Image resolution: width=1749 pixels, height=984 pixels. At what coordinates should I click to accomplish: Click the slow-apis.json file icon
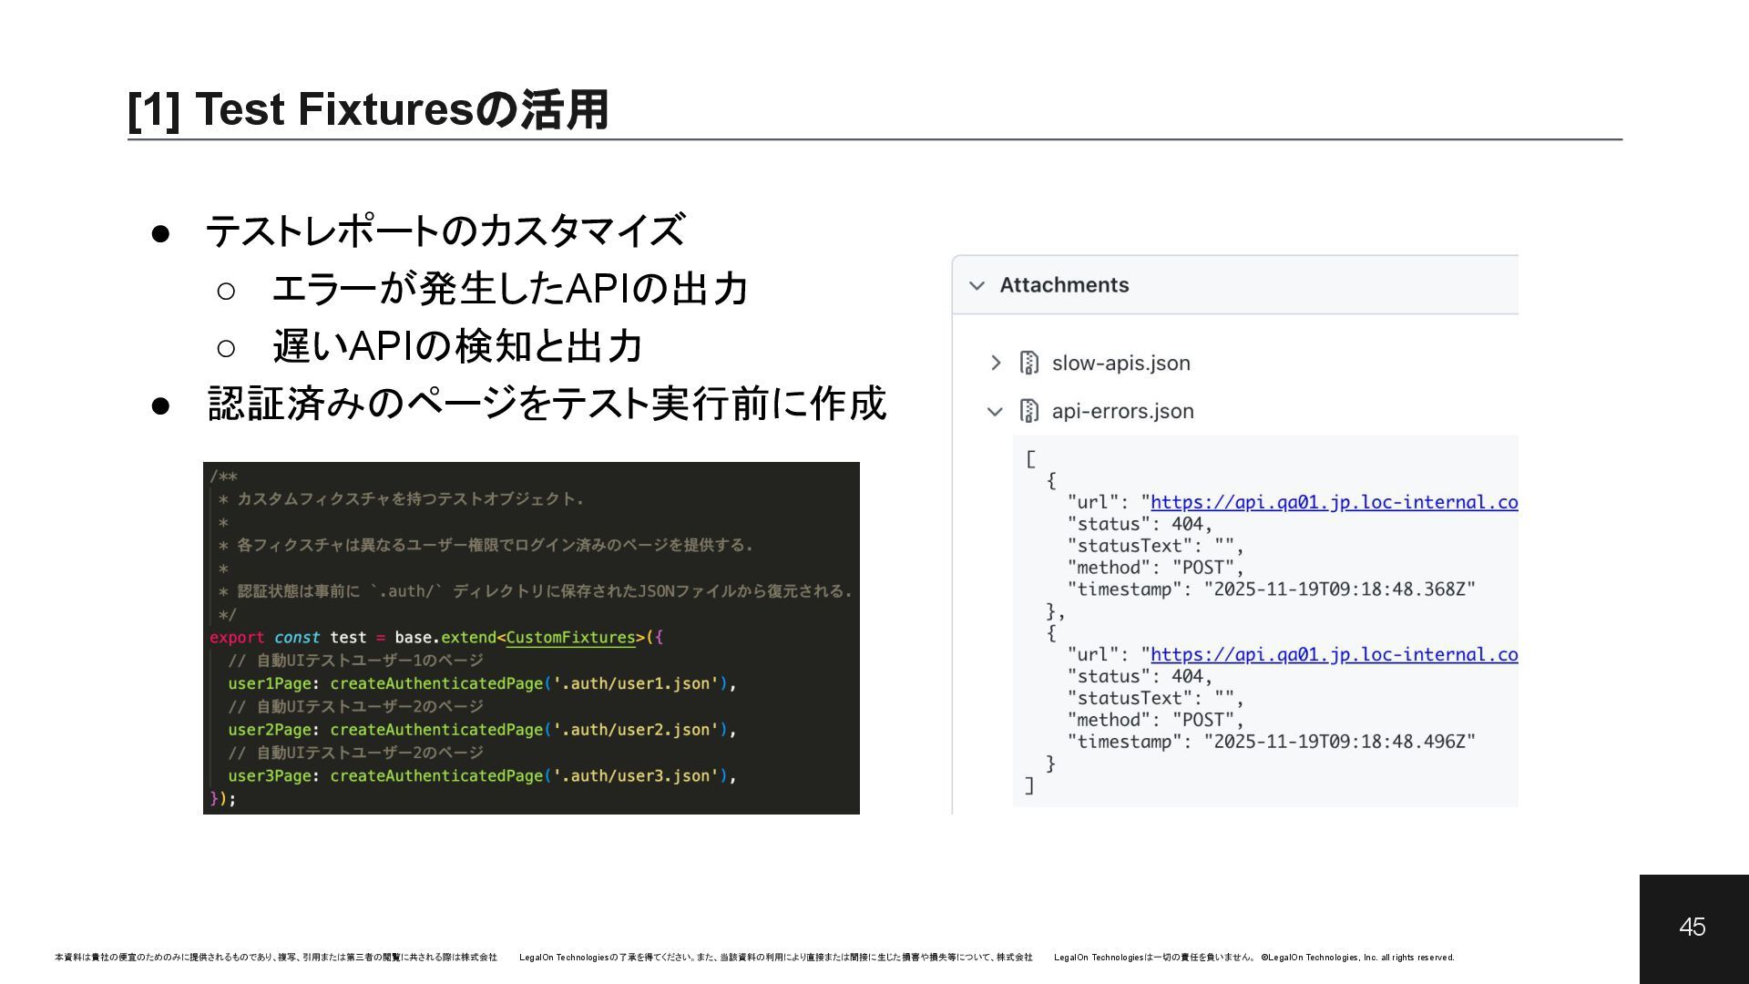[1029, 363]
